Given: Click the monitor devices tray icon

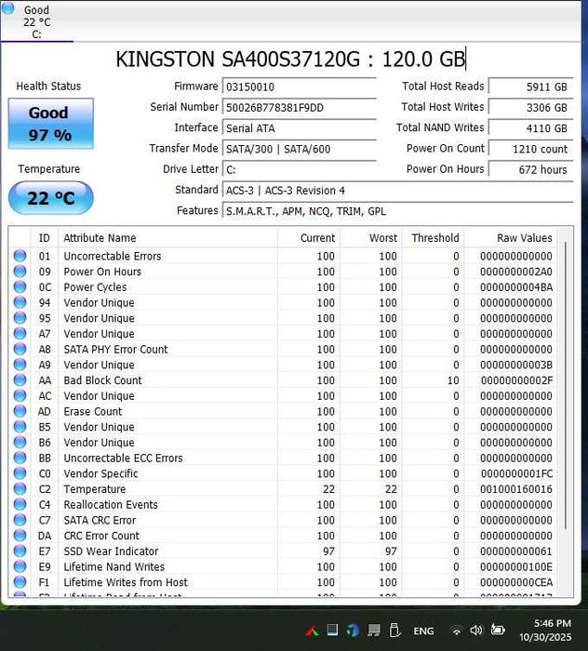Looking at the screenshot, I should point(374,631).
